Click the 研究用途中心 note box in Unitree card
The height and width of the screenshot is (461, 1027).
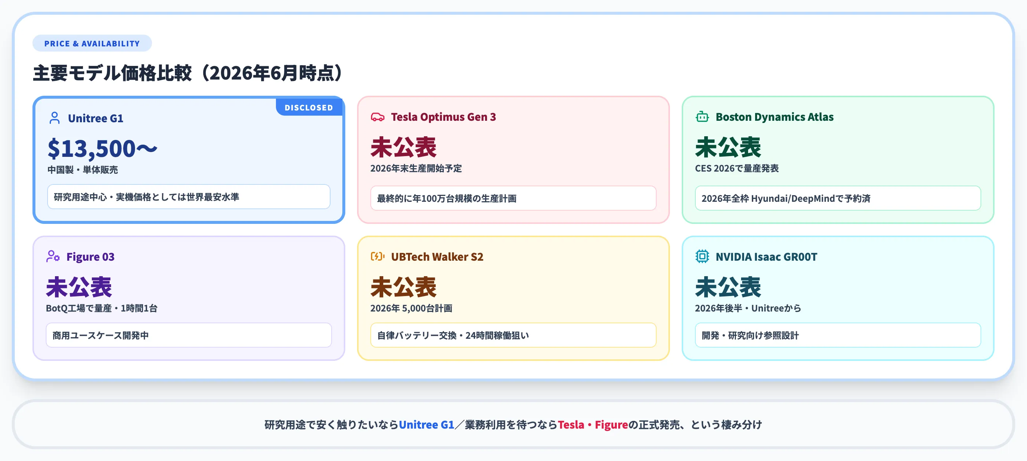point(189,197)
